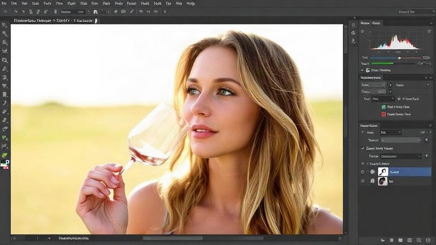Toggle the green checkbox in the adjustments panel
The image size is (436, 245).
pyautogui.click(x=384, y=107)
